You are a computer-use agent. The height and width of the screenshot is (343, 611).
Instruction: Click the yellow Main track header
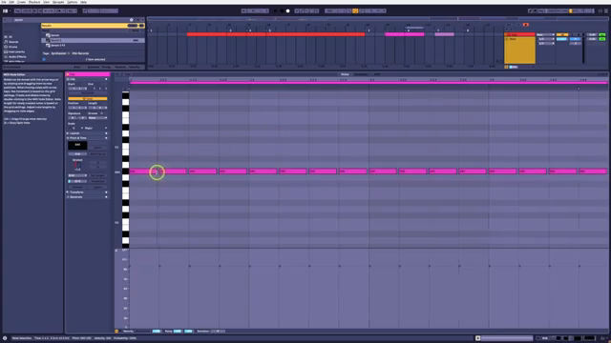pyautogui.click(x=519, y=50)
